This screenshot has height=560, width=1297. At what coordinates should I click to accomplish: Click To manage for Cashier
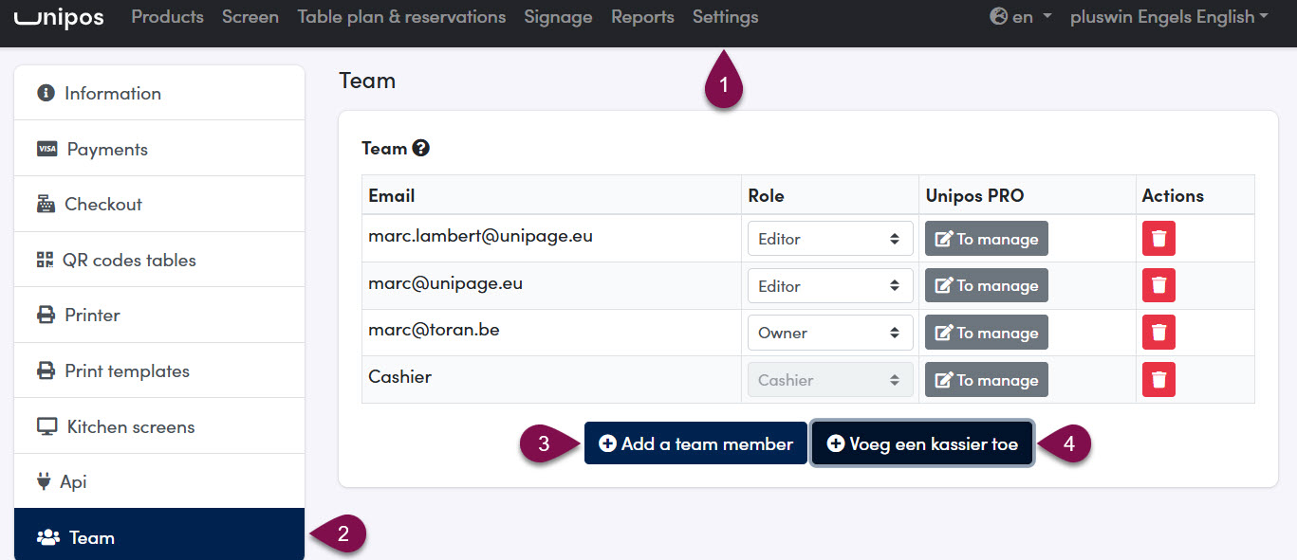point(987,380)
